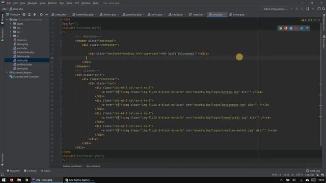
Task: Expand External Libraries node
Action: 7,72
